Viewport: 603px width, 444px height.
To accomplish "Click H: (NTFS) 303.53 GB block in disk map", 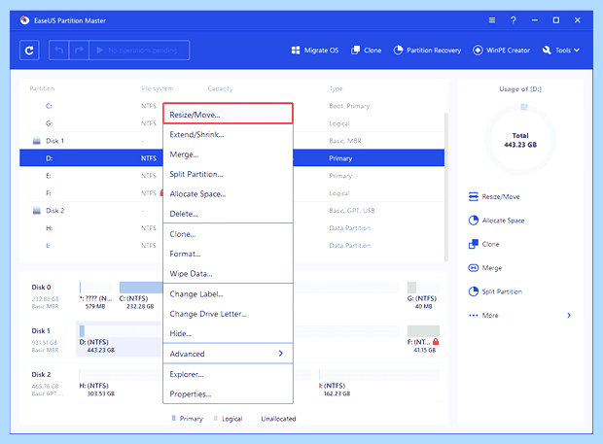I will click(x=120, y=383).
